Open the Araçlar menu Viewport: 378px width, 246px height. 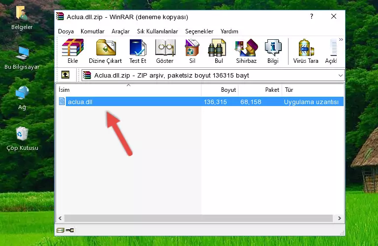[x=120, y=31]
